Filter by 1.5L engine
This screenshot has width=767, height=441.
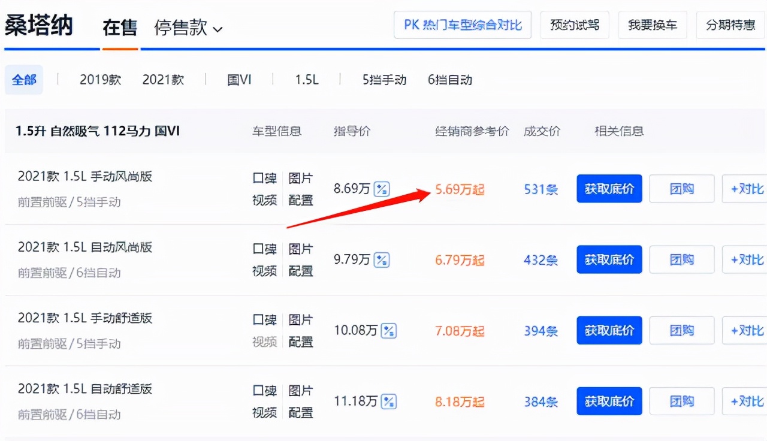306,80
